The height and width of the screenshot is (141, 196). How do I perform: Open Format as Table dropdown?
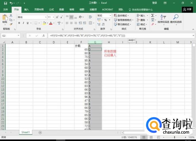pos(124,20)
